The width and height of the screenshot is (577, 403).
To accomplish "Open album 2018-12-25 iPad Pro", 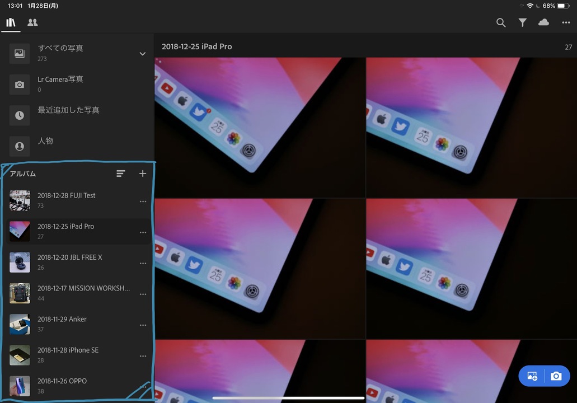I will click(78, 232).
